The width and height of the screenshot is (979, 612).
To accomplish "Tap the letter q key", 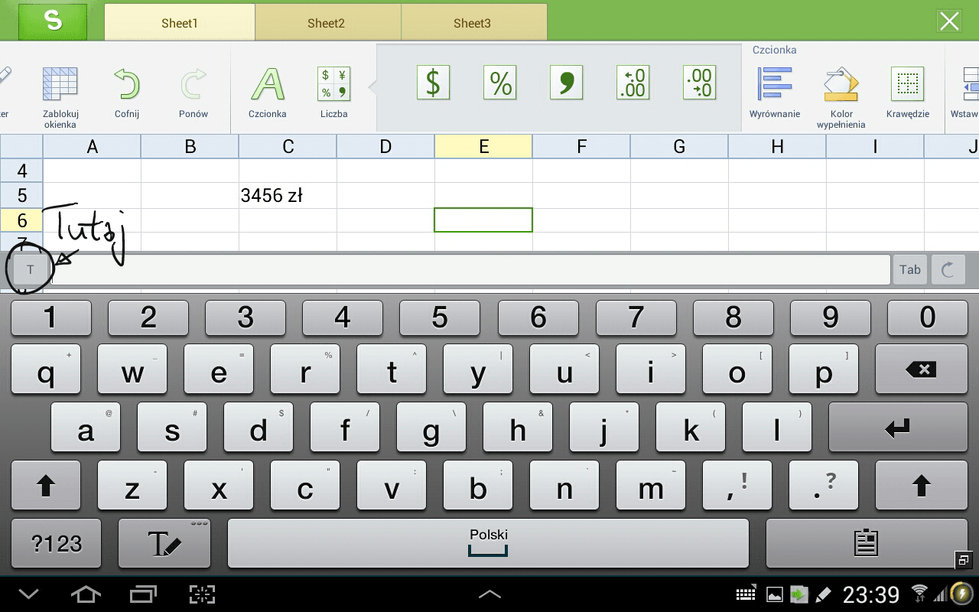I will coord(46,369).
